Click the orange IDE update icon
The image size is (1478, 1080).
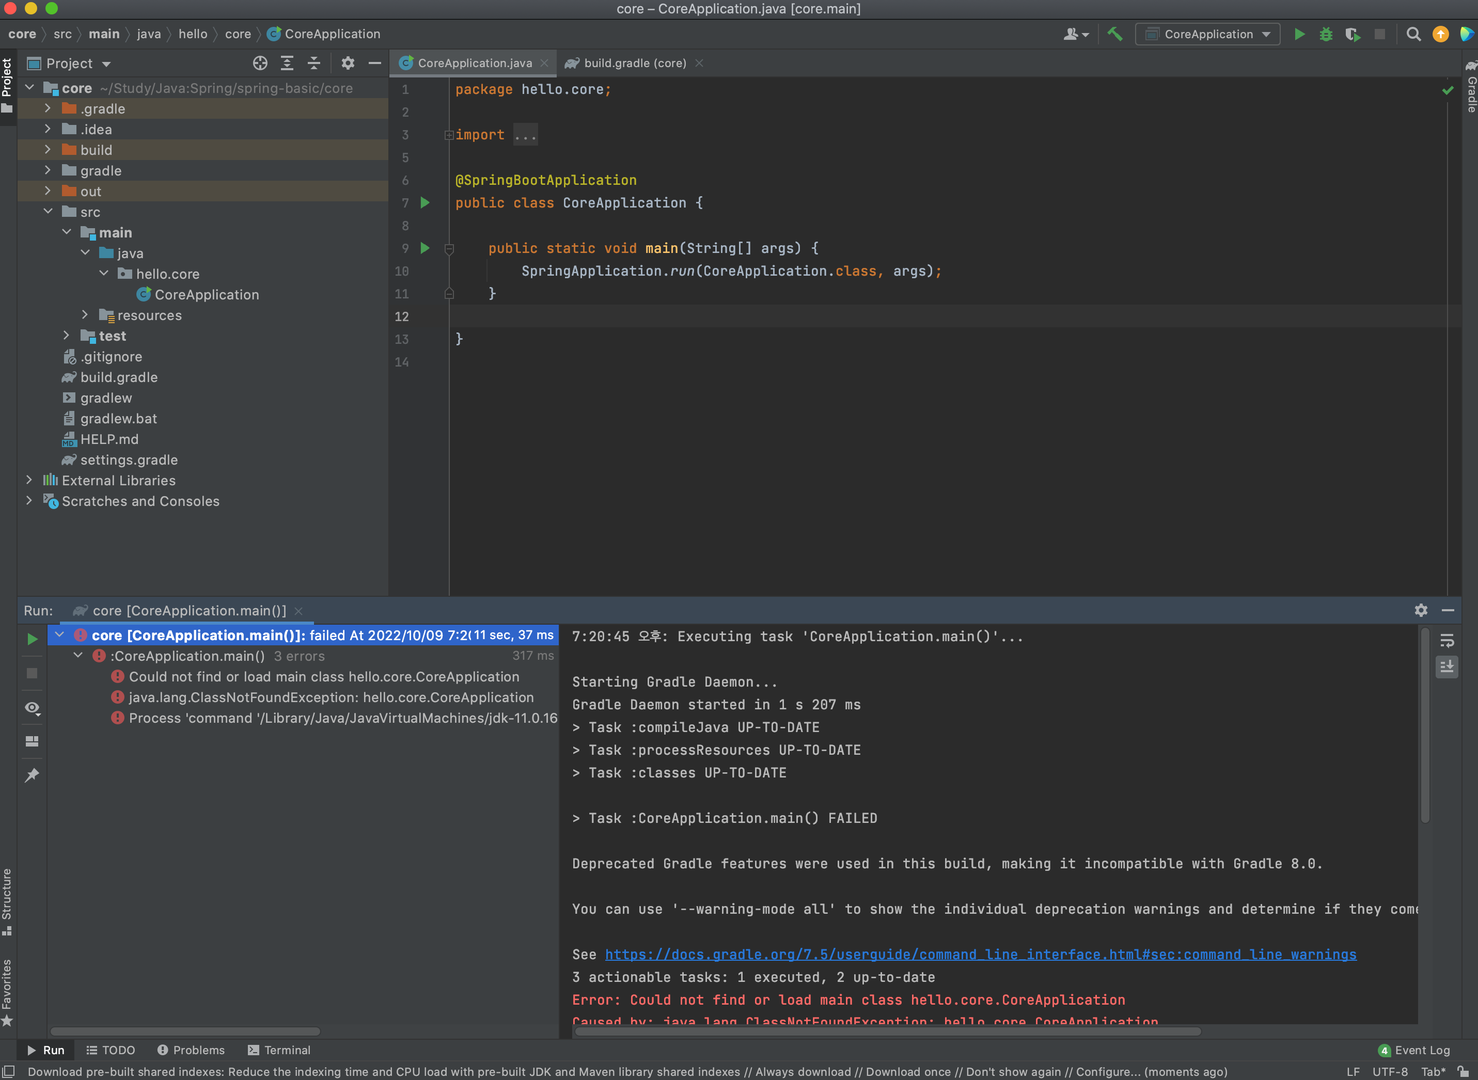(x=1440, y=34)
